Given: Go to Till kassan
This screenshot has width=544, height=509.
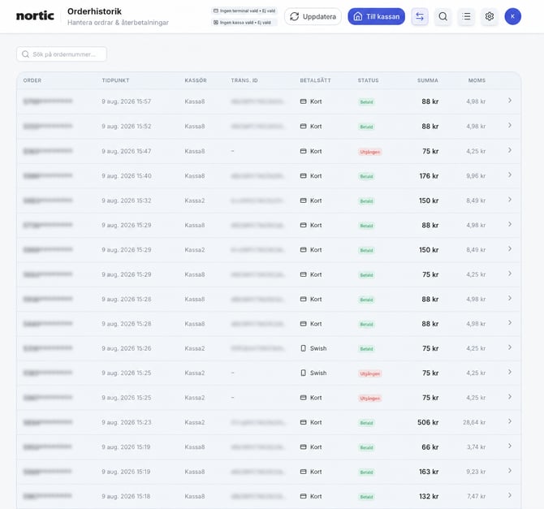Looking at the screenshot, I should click(376, 16).
